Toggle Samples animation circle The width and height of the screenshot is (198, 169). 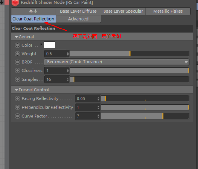tap(17, 79)
